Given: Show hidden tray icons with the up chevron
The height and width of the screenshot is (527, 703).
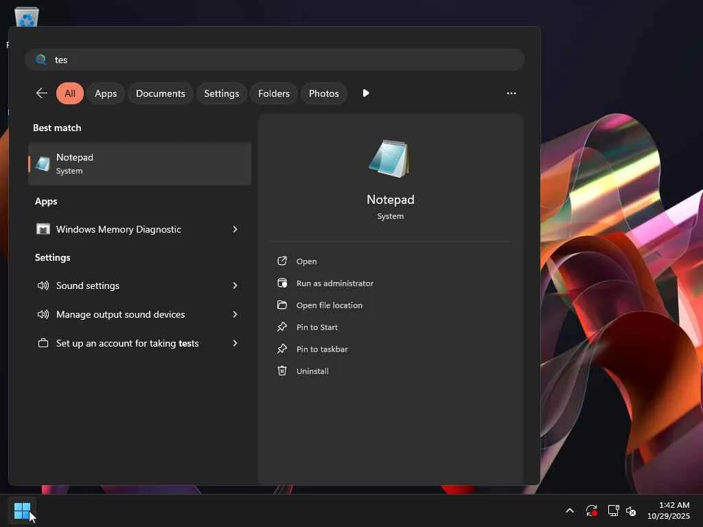Looking at the screenshot, I should (570, 511).
